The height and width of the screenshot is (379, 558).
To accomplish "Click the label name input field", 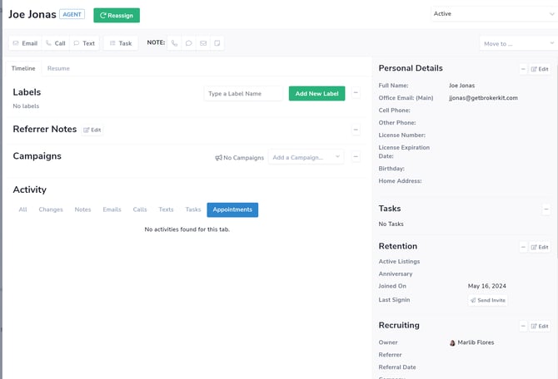I will (243, 94).
